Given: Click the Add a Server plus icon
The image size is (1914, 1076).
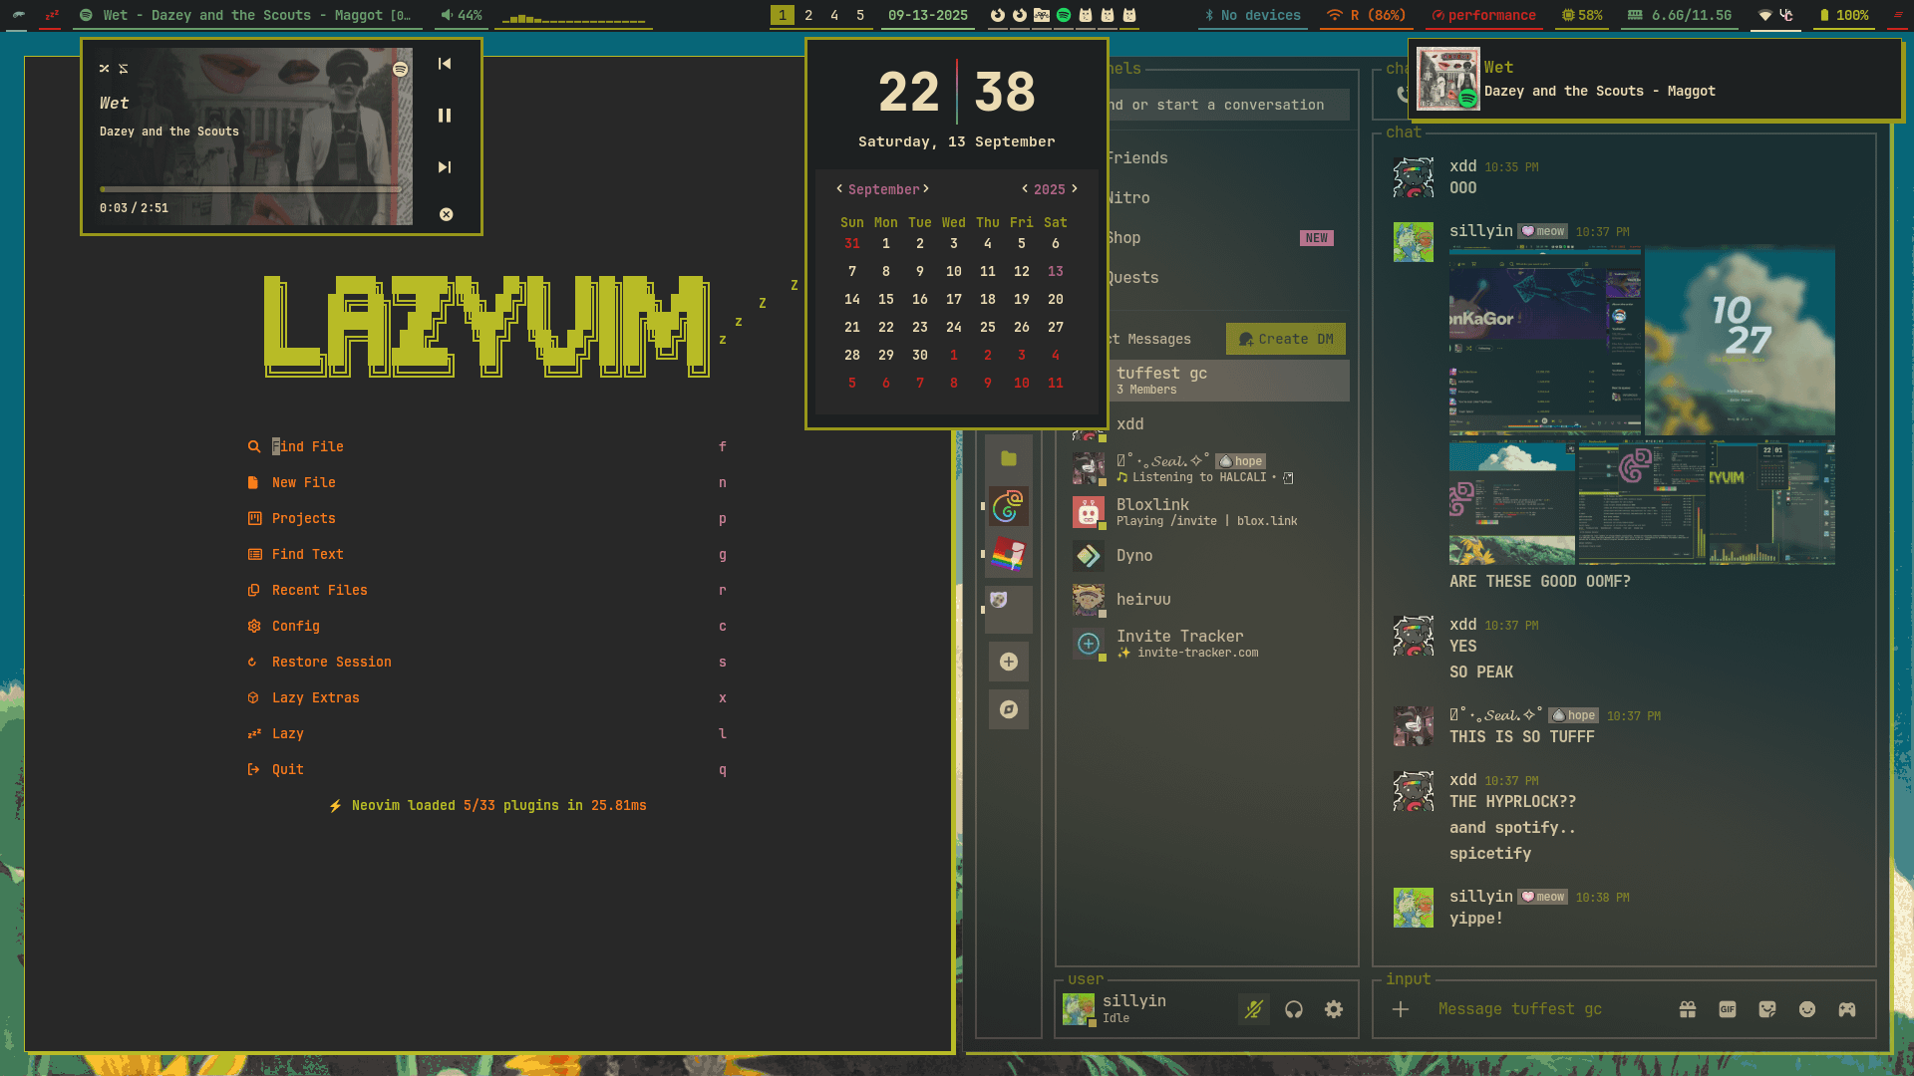Looking at the screenshot, I should (1009, 662).
